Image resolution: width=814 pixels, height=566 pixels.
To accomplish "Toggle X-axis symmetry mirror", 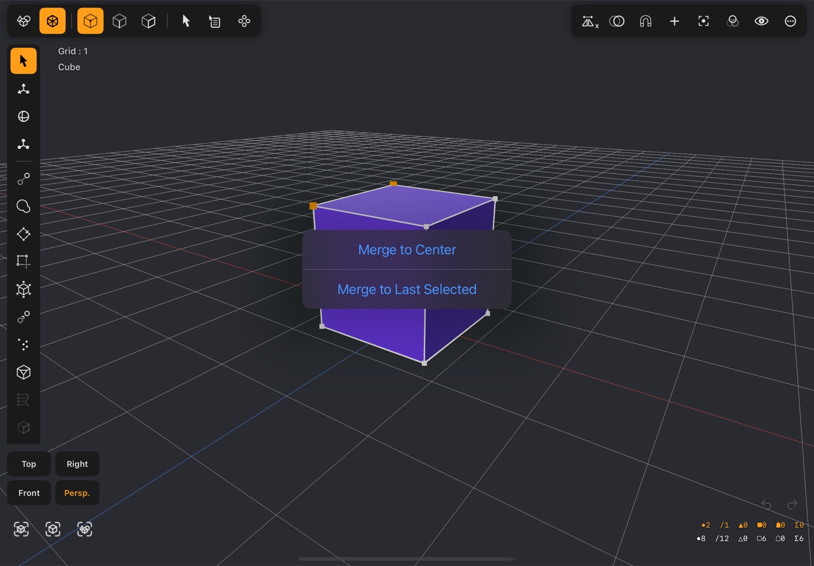I will pos(590,22).
